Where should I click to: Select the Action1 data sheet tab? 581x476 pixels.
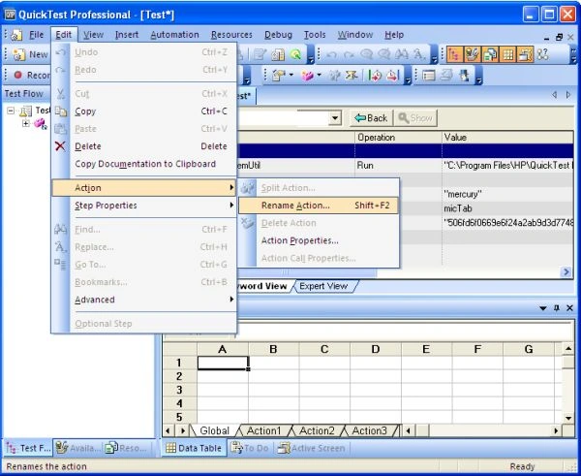[263, 431]
